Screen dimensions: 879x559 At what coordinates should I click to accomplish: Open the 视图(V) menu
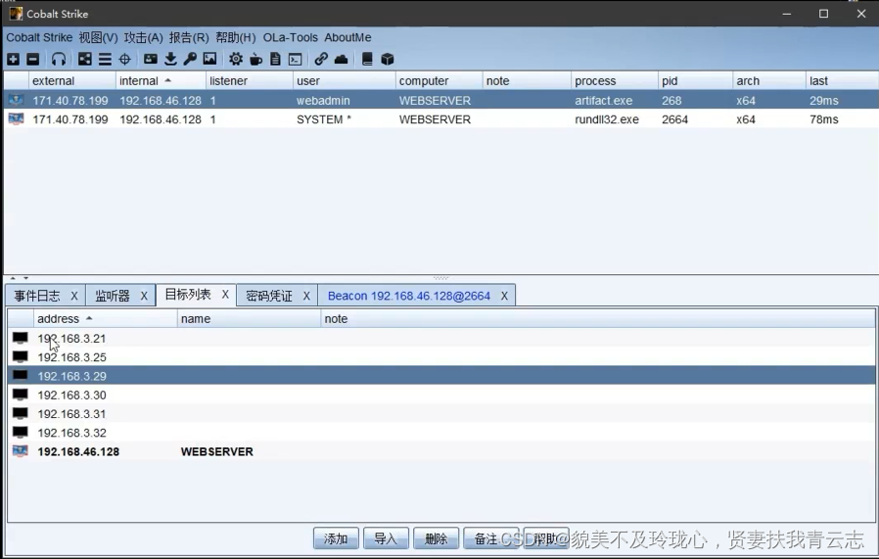tap(98, 37)
